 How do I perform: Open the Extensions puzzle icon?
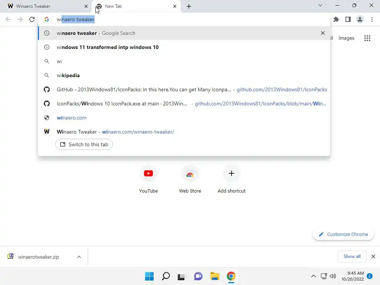(336, 19)
